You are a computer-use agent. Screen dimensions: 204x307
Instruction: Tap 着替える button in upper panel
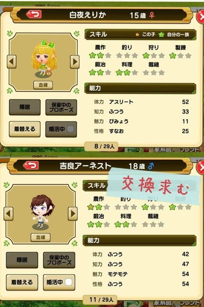[24, 129]
